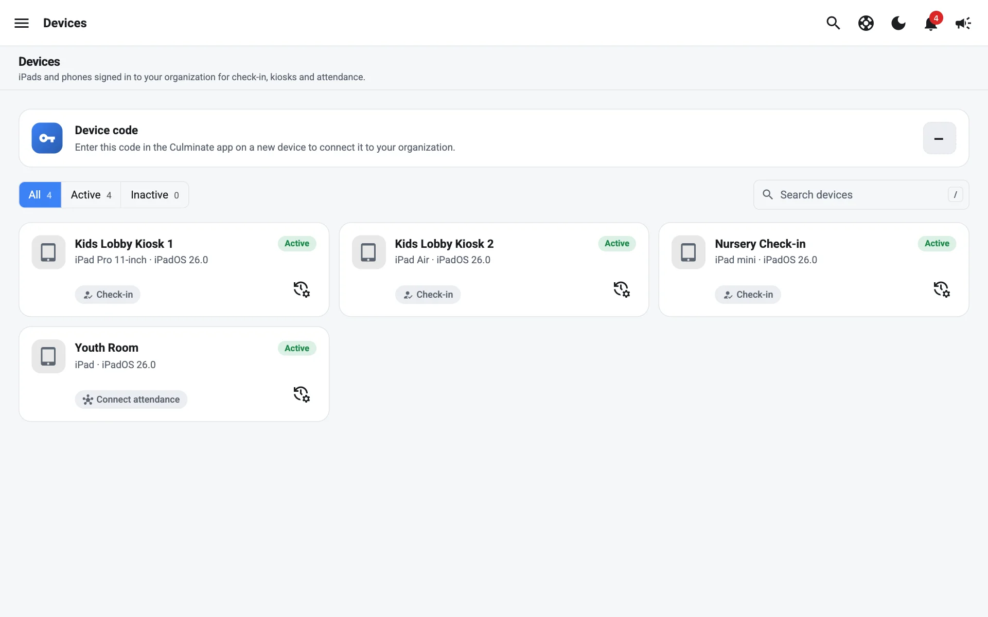The image size is (988, 617).
Task: Open the top bar search icon
Action: coord(833,23)
